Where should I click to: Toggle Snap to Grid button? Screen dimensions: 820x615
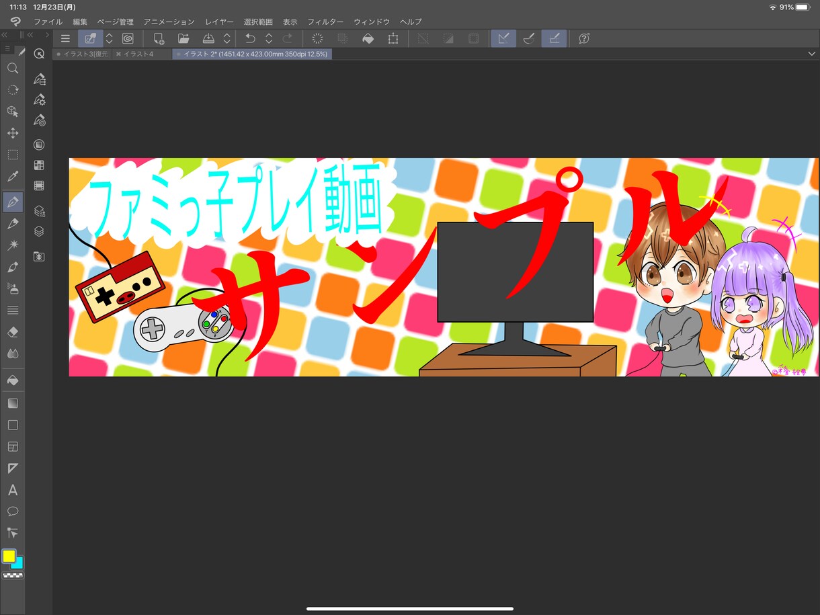[555, 38]
